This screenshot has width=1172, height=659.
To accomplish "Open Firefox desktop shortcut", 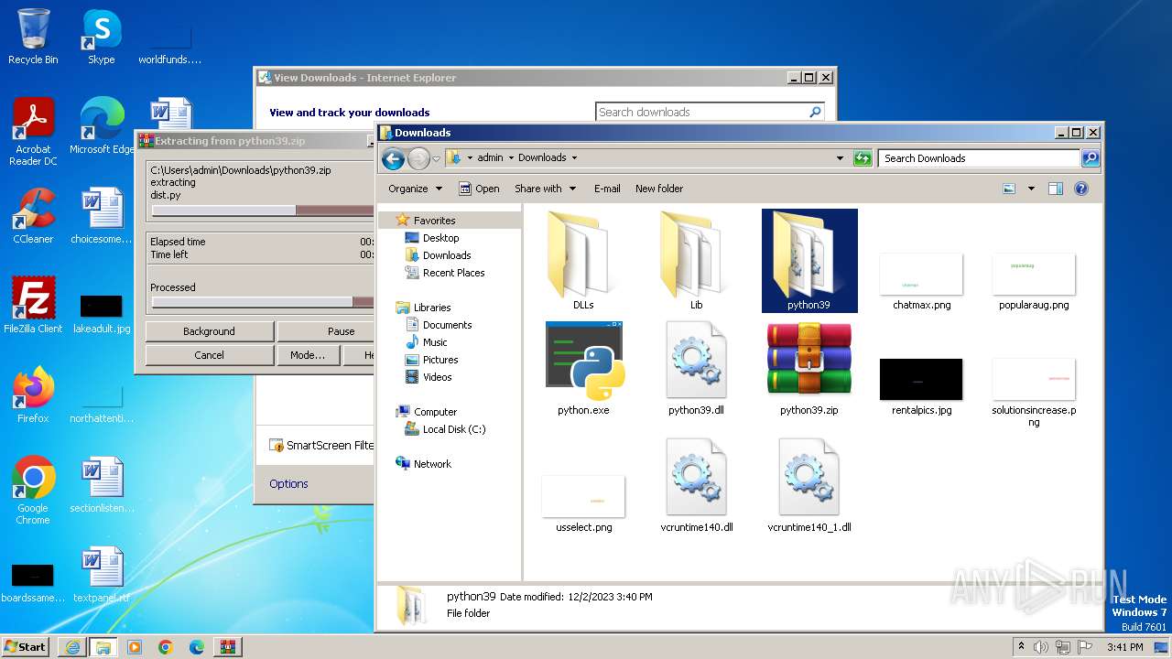I will coord(33,395).
